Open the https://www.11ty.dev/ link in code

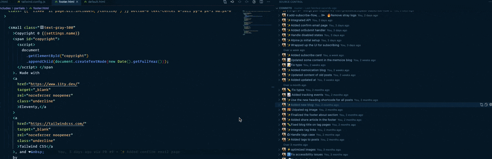(x=54, y=84)
